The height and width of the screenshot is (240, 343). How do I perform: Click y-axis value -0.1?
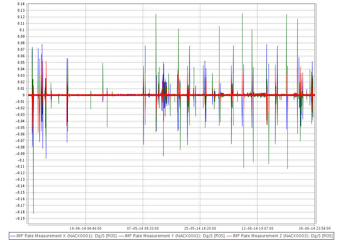[x=21, y=160]
